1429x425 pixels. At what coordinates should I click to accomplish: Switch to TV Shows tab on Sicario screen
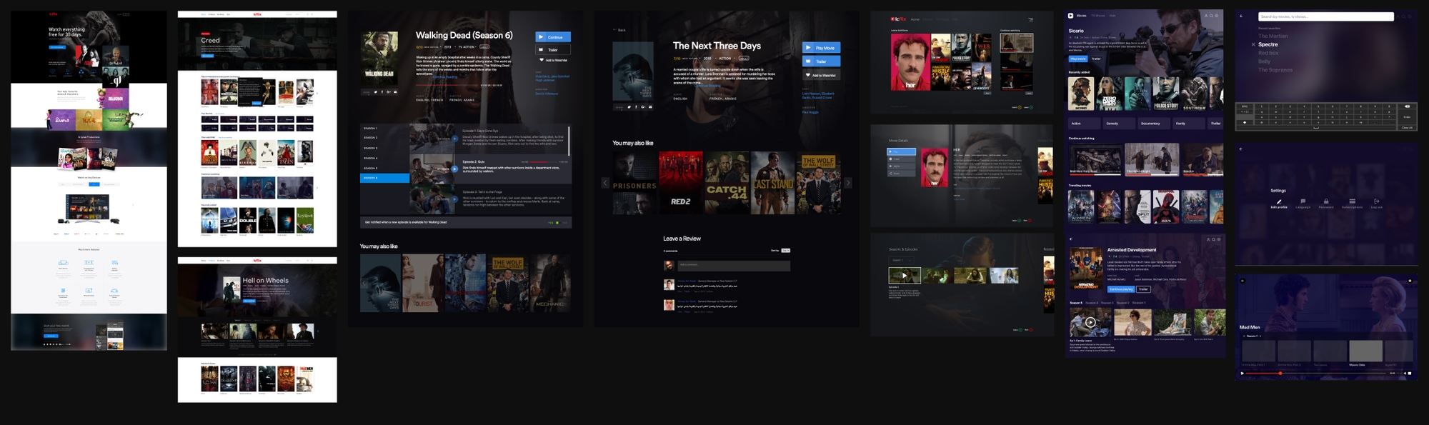[1098, 16]
